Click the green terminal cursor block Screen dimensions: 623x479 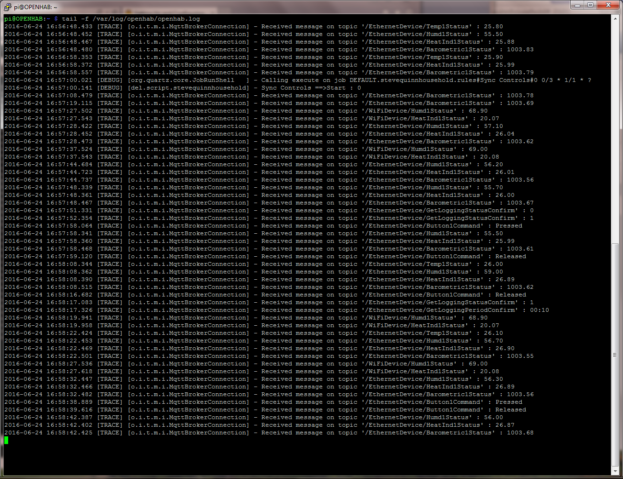pos(6,440)
